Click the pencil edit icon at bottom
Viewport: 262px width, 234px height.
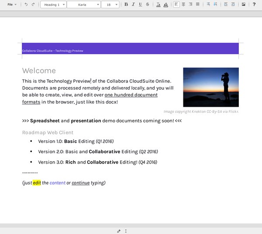119,231
